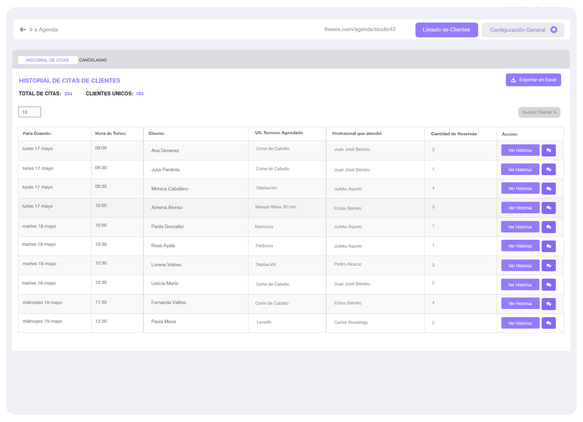Image resolution: width=583 pixels, height=422 pixels.
Task: Open Ver Historial for Rosa Ayala
Action: tap(520, 246)
